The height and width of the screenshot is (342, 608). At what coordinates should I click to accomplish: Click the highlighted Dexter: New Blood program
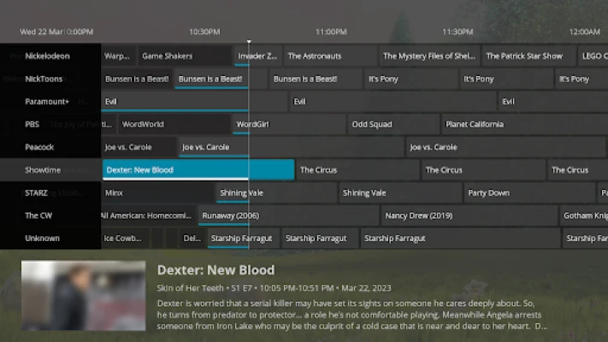[198, 170]
